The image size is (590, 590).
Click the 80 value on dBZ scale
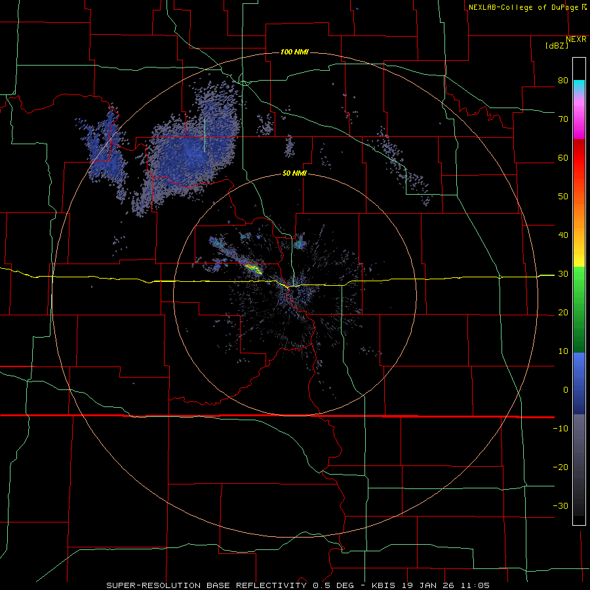(563, 80)
